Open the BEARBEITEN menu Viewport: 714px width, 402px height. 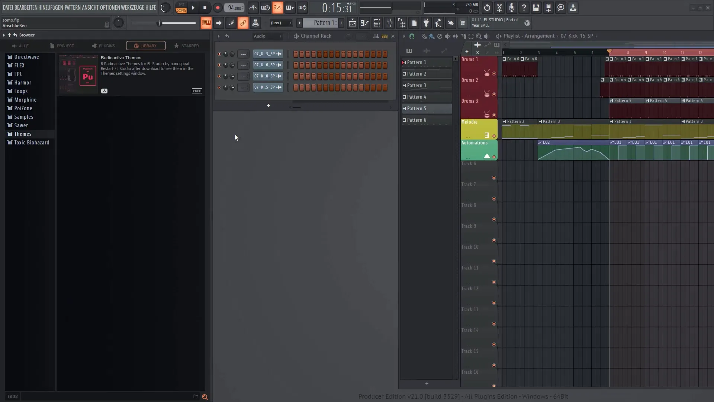point(26,7)
